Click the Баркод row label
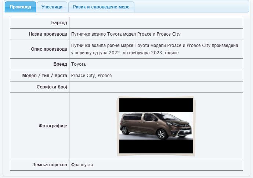The image size is (253, 178). point(59,23)
